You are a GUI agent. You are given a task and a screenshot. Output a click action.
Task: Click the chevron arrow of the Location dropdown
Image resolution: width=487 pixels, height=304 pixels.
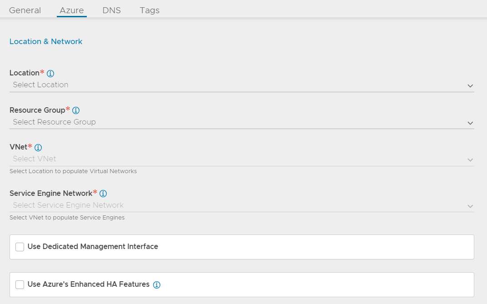(x=470, y=86)
